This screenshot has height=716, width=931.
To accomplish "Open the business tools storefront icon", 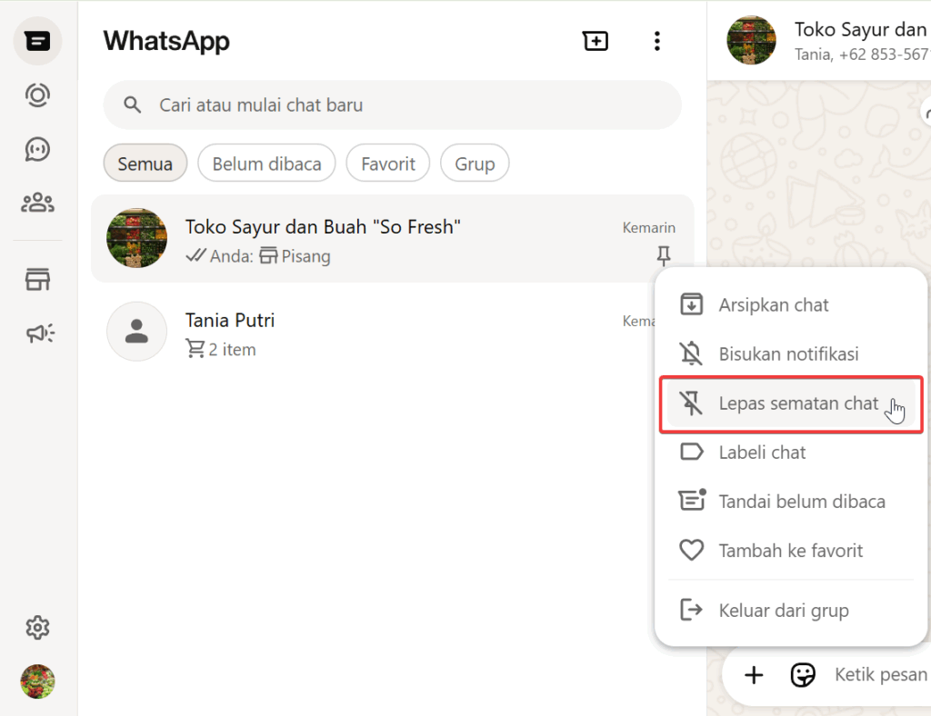I will (x=37, y=281).
